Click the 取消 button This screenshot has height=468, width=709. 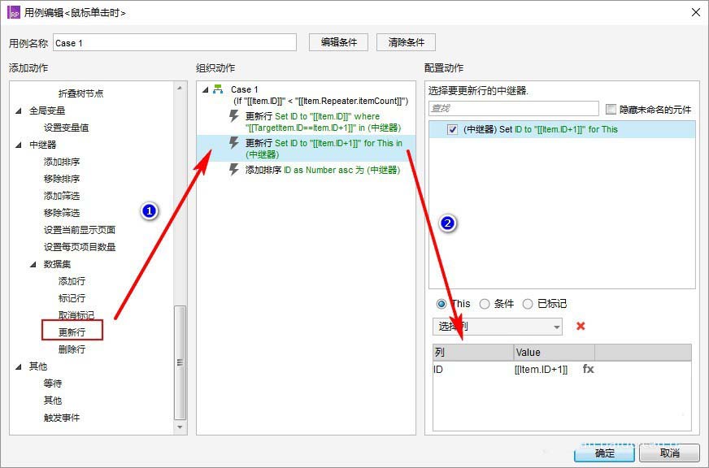click(x=670, y=453)
